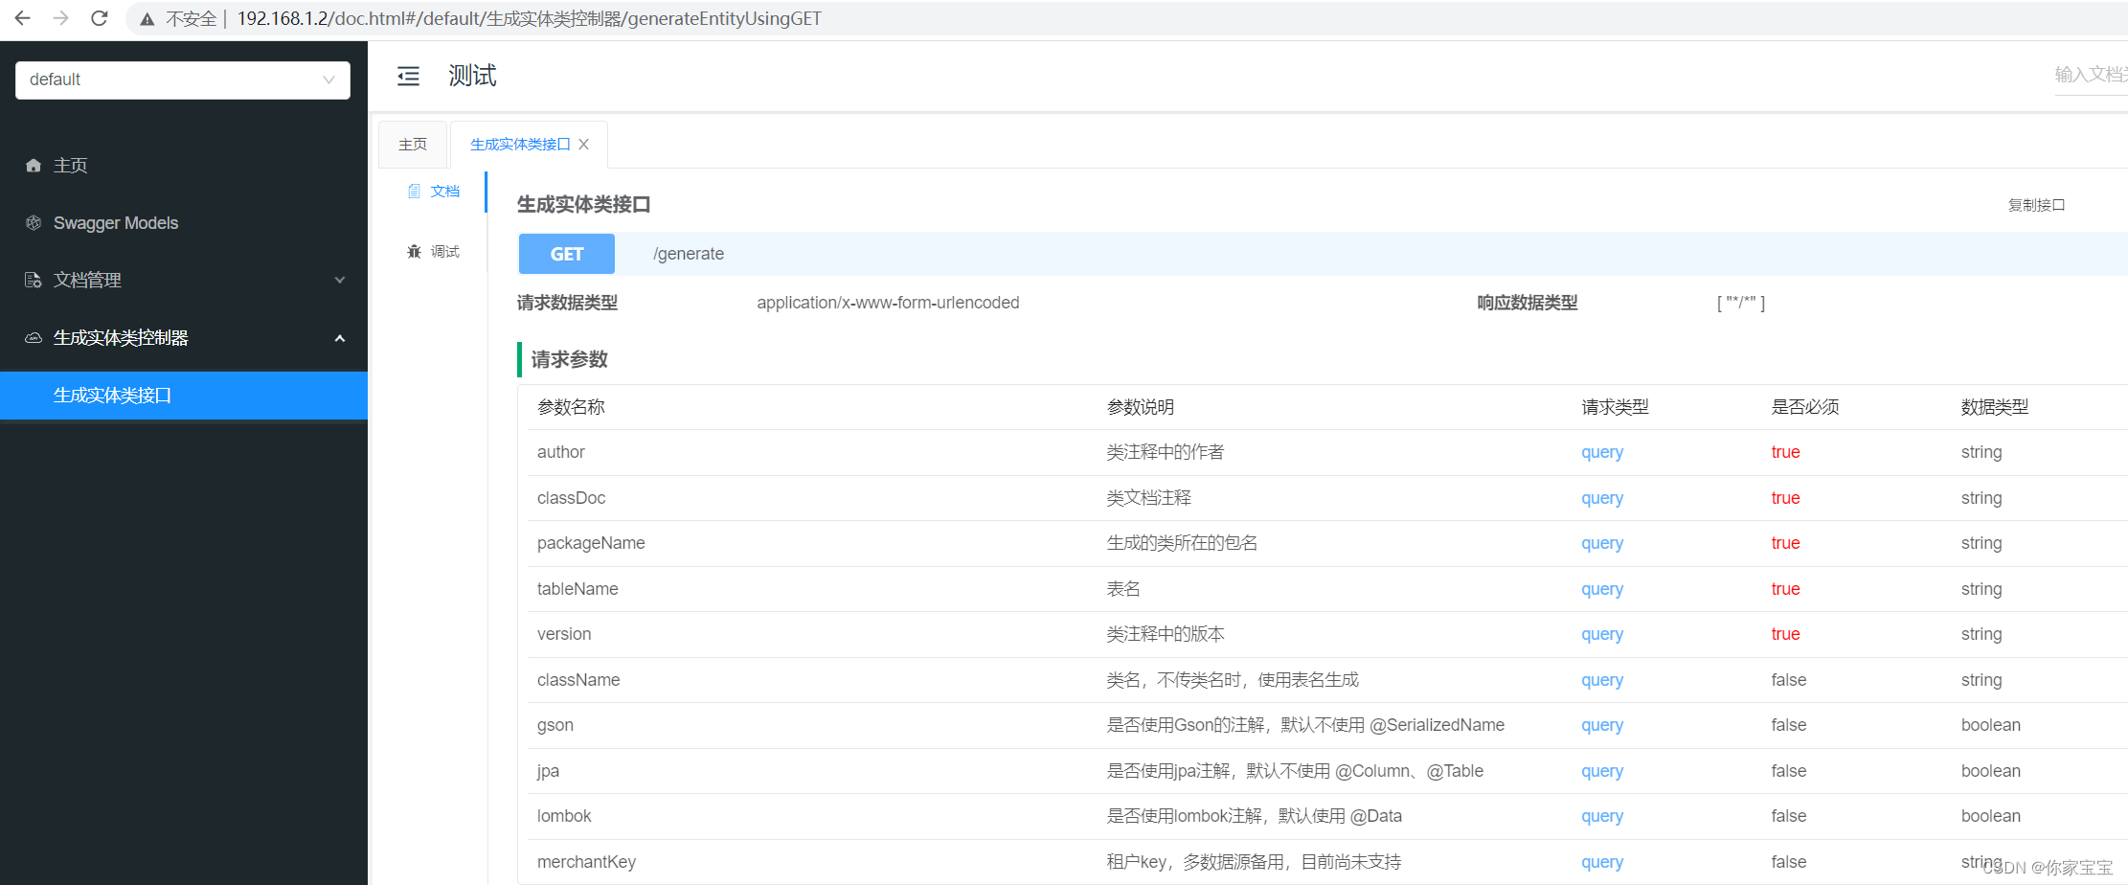Select the 生成实体类接口 tab
This screenshot has height=885, width=2128.
click(x=518, y=144)
